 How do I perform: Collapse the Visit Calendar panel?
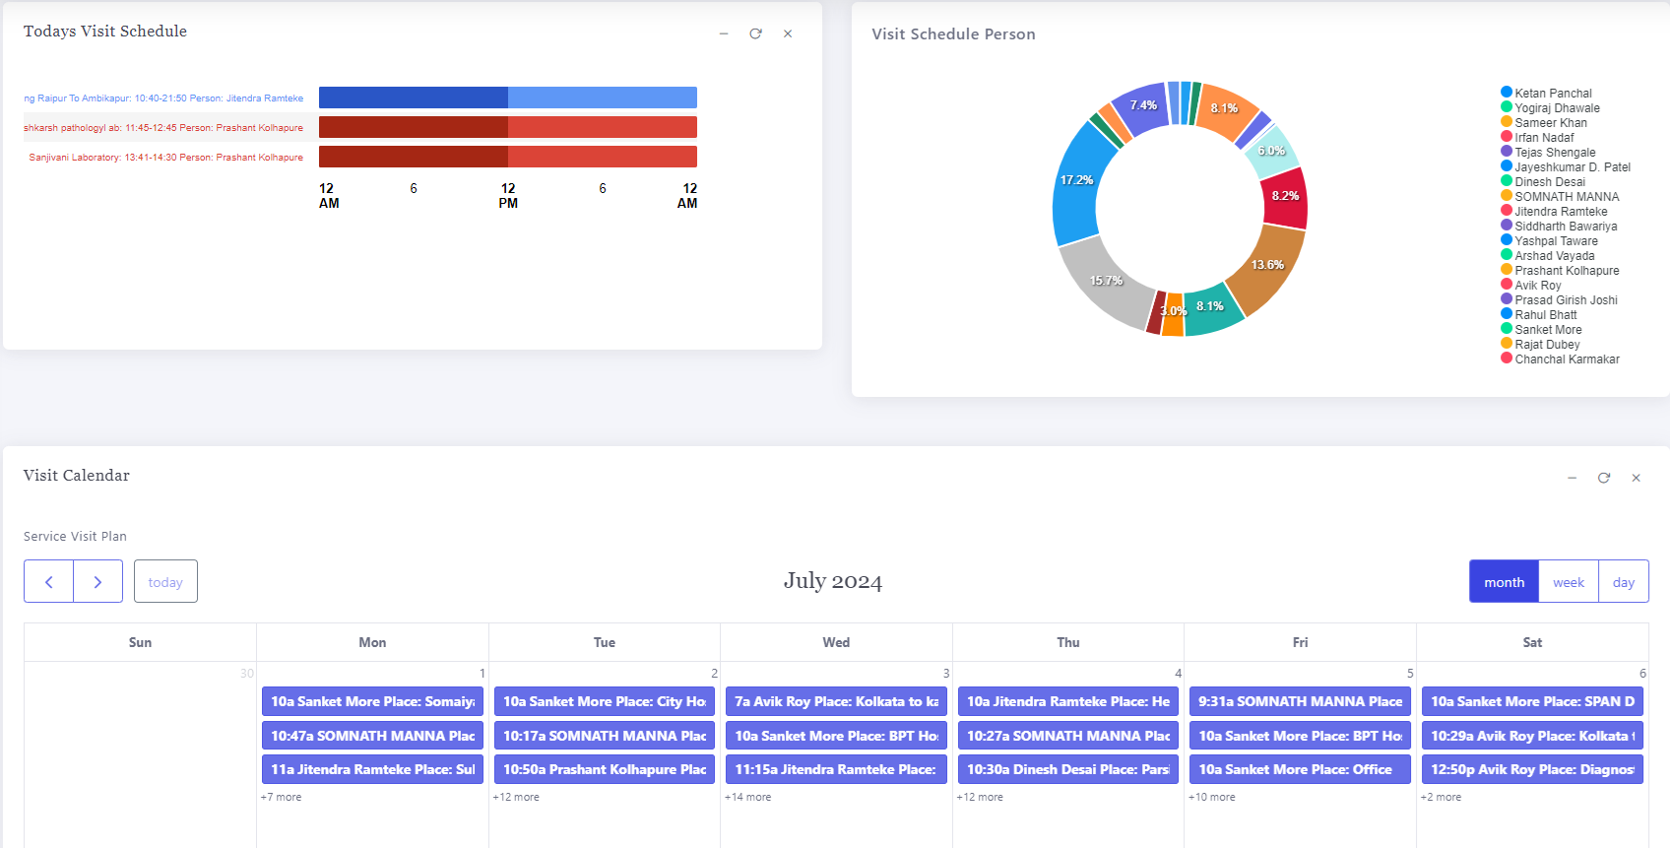pos(1573,478)
